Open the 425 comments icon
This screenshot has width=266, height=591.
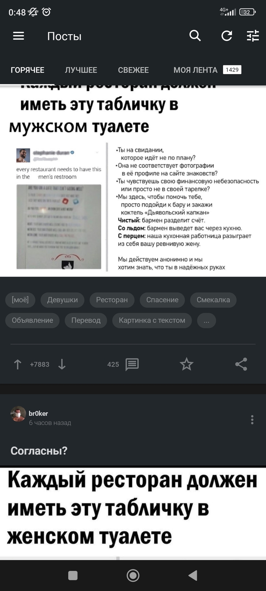132,364
